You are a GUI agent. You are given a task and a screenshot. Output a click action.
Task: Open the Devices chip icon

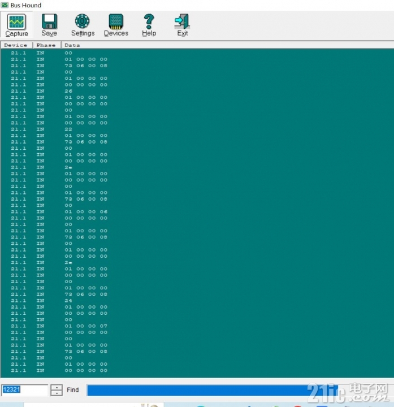click(x=116, y=21)
